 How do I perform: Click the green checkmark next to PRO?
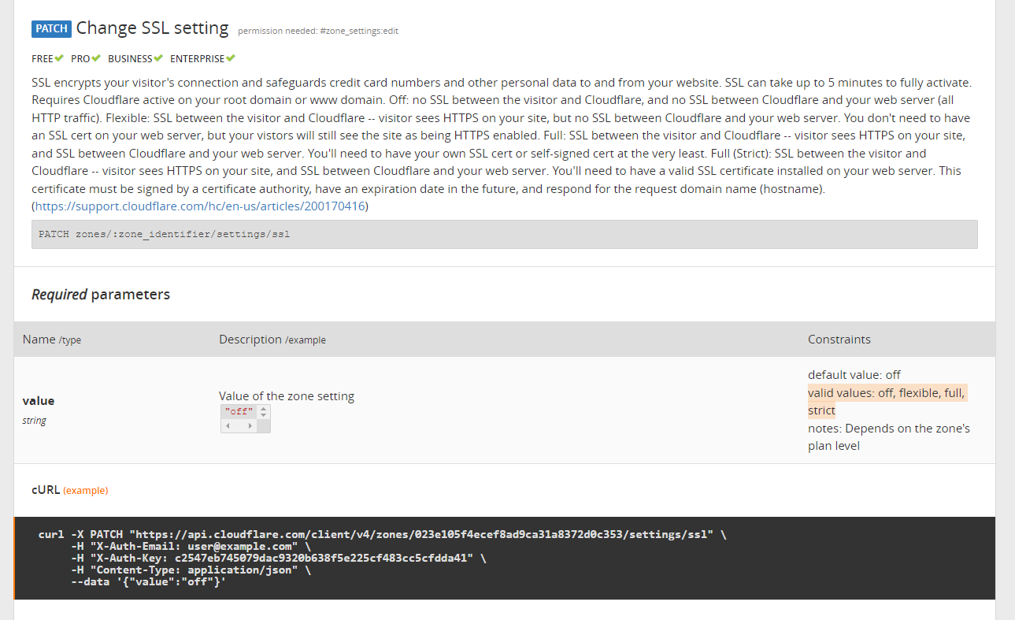click(x=96, y=58)
